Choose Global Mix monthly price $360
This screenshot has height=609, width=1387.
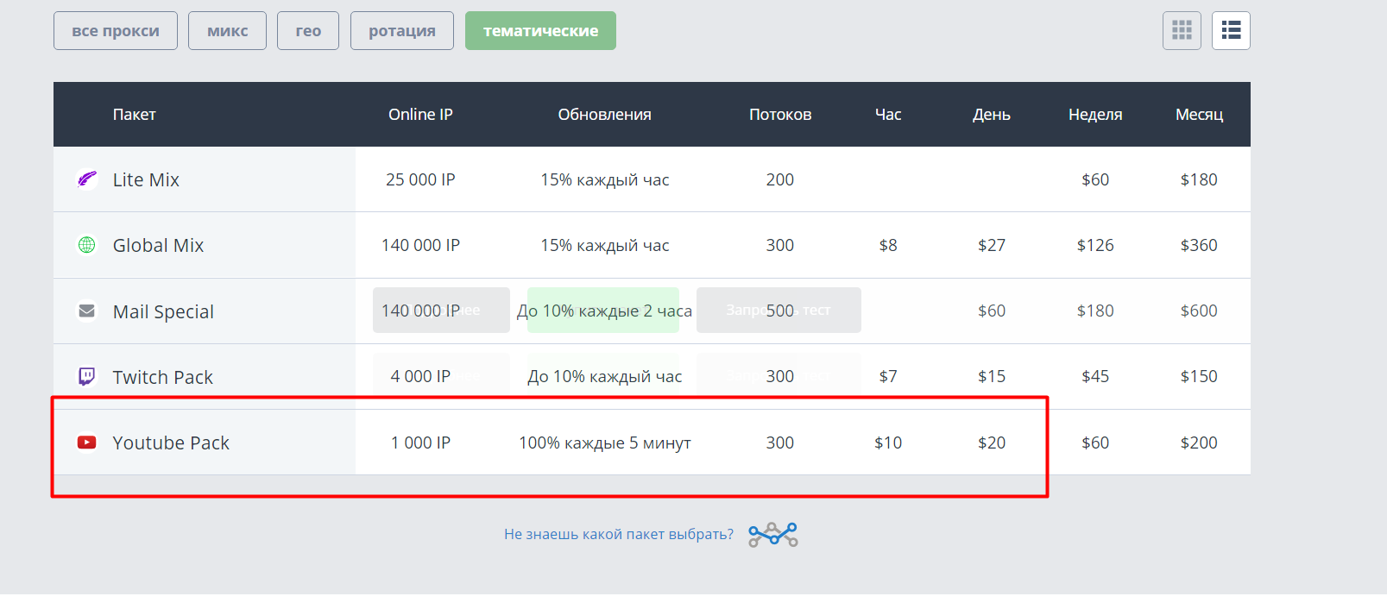tap(1198, 245)
